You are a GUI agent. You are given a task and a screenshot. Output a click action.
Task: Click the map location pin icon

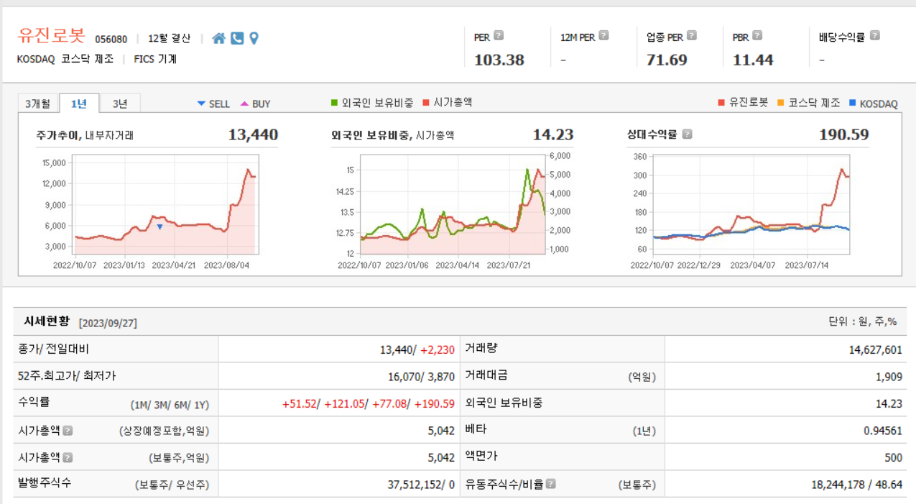pyautogui.click(x=254, y=38)
